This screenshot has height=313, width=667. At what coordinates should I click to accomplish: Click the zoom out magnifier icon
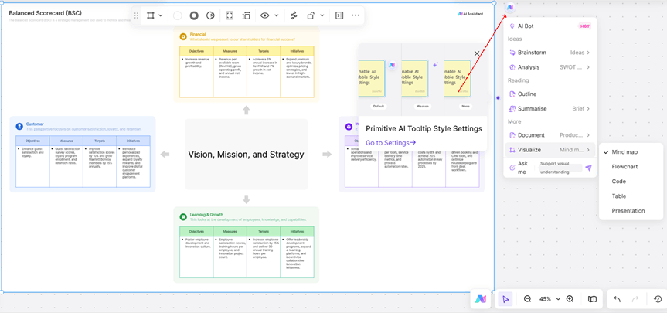tap(527, 299)
